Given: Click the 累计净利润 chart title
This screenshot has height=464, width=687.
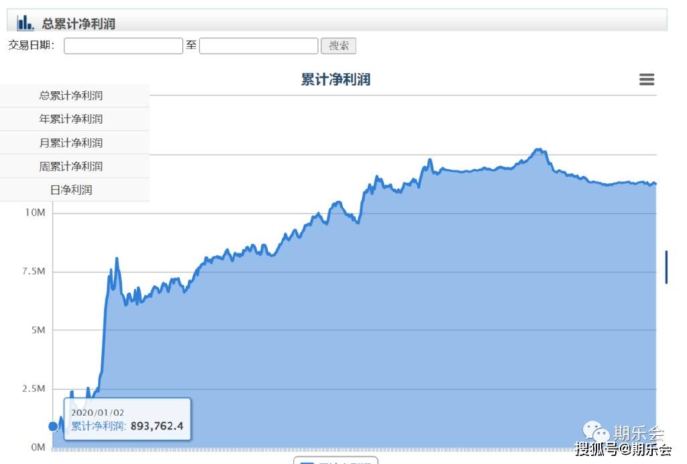Looking at the screenshot, I should click(335, 79).
